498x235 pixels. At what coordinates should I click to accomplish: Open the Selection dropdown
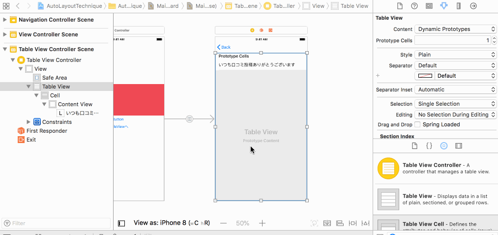point(455,104)
